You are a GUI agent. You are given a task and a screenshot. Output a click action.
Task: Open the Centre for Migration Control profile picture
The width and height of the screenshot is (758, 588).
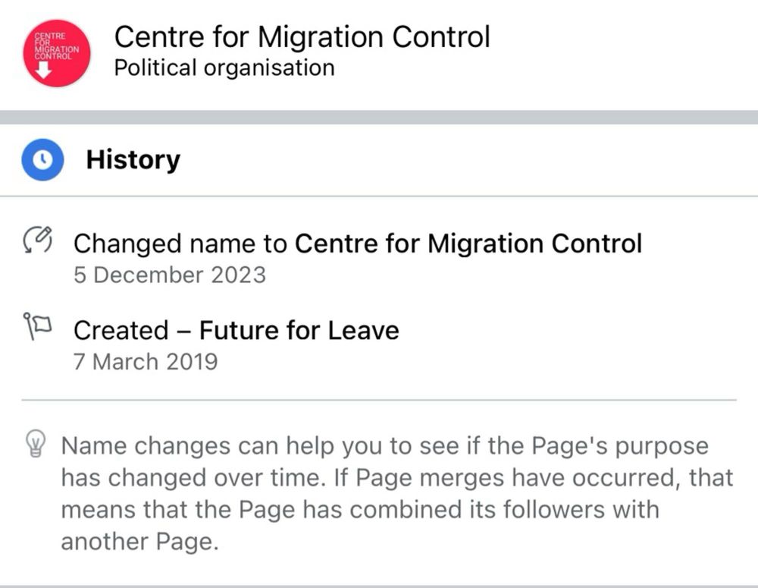57,53
